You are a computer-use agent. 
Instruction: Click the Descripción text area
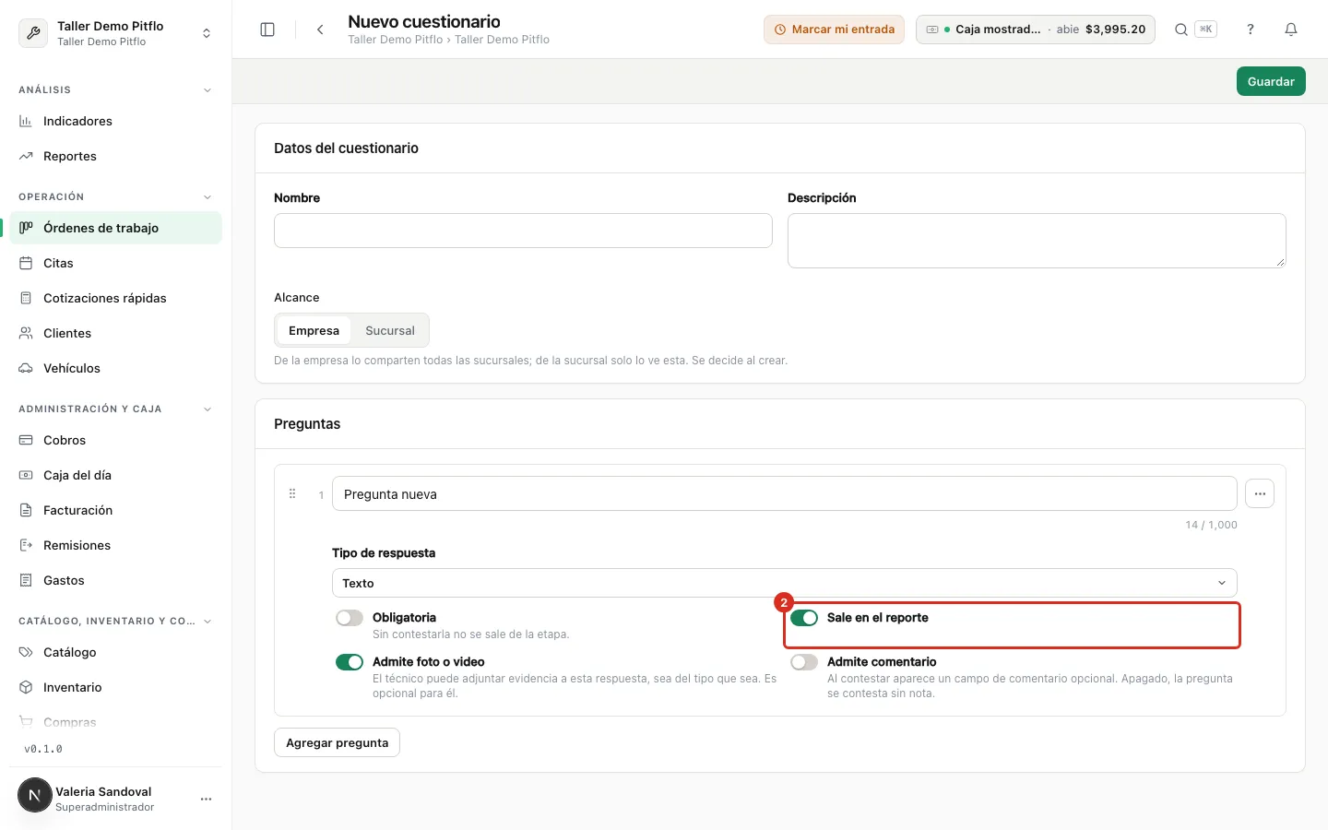pos(1037,241)
